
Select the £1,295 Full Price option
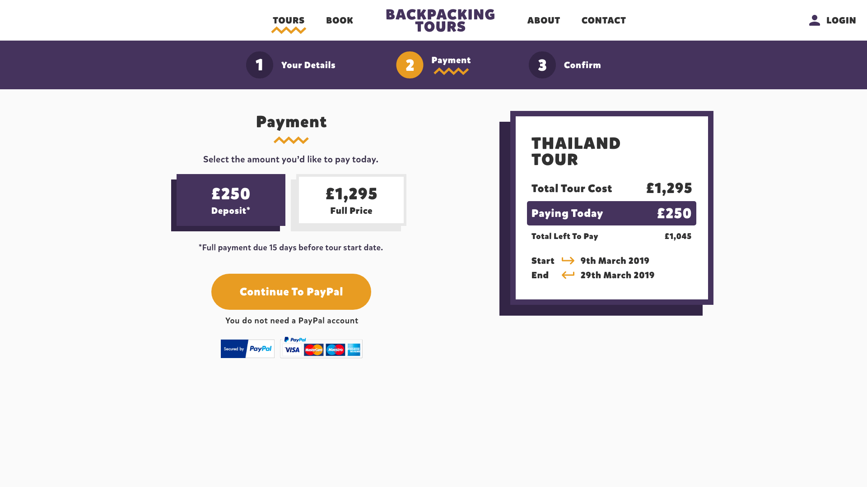point(351,200)
